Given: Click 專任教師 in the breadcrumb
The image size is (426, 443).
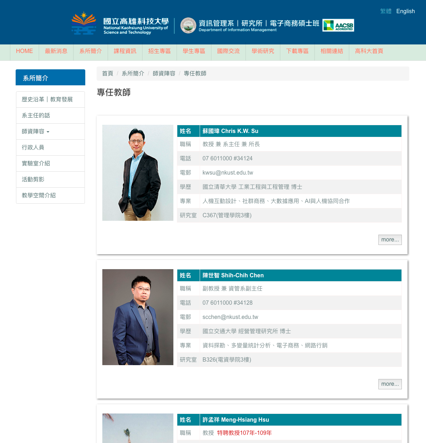Looking at the screenshot, I should click(195, 74).
